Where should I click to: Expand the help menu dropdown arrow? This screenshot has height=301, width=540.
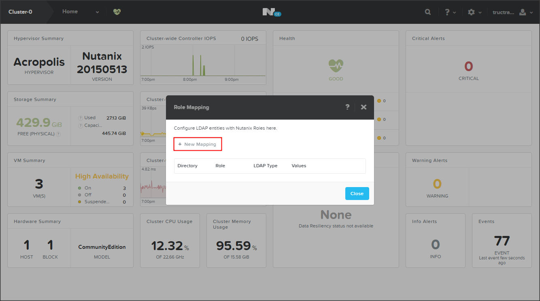[455, 13]
